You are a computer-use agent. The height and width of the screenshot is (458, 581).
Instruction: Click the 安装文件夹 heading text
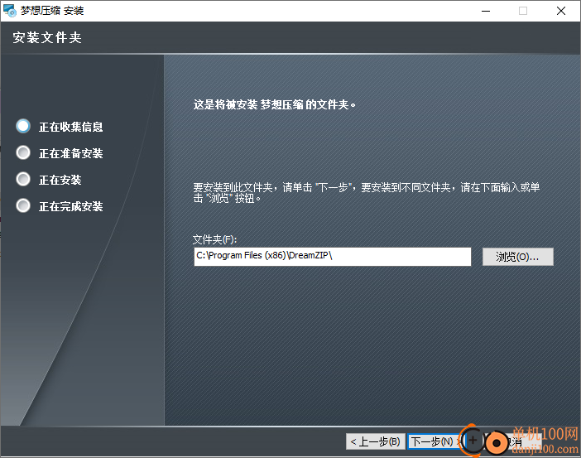click(47, 37)
